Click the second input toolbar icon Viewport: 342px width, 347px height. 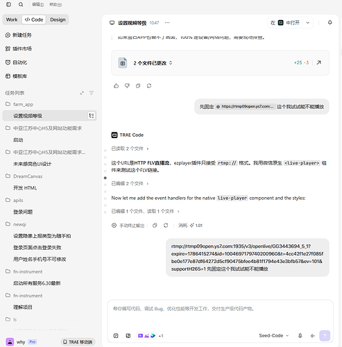pos(128,336)
